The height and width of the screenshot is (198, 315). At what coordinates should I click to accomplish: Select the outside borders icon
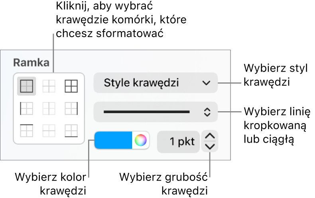(71, 86)
